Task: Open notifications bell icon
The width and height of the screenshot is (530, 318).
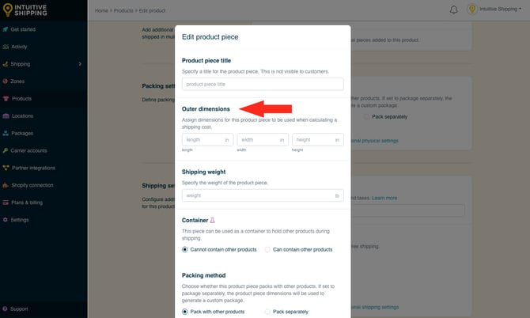Action: tap(453, 10)
